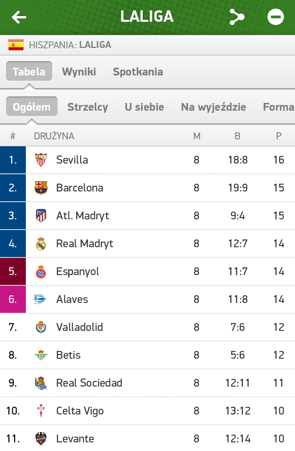Switch to the Wyniki tab
The width and height of the screenshot is (295, 451).
click(79, 72)
